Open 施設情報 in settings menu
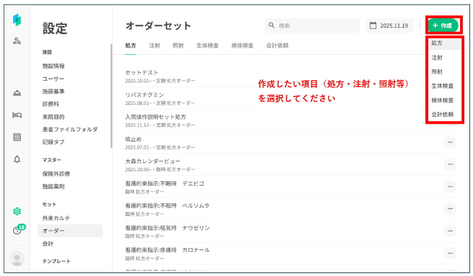 (54, 66)
